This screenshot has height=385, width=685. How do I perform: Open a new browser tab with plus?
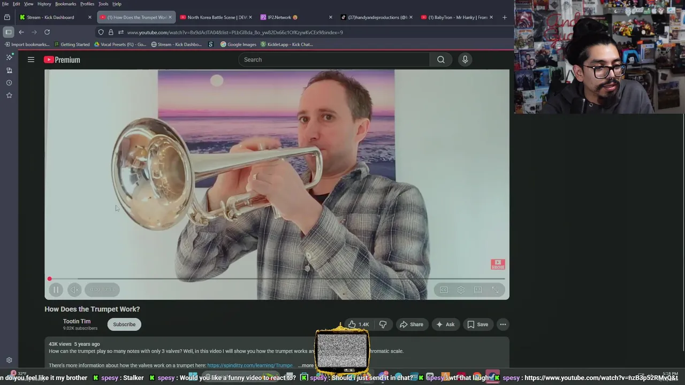click(x=504, y=17)
